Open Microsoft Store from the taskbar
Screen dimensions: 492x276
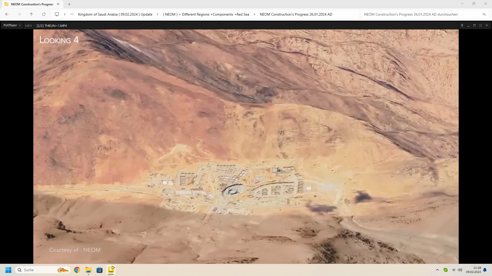[100, 270]
